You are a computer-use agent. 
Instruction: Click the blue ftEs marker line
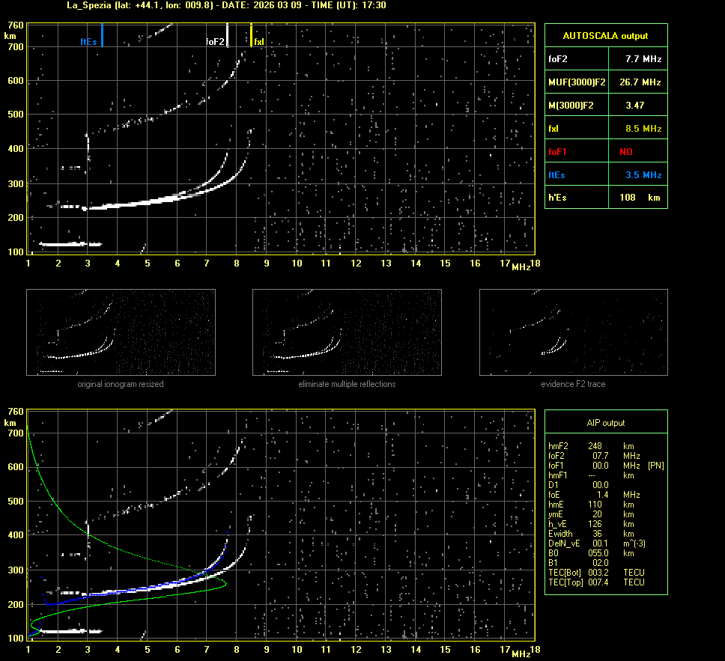point(103,35)
